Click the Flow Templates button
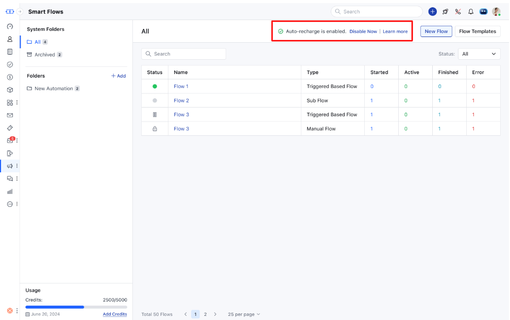Screen dimensions: 510x320 pos(478,31)
